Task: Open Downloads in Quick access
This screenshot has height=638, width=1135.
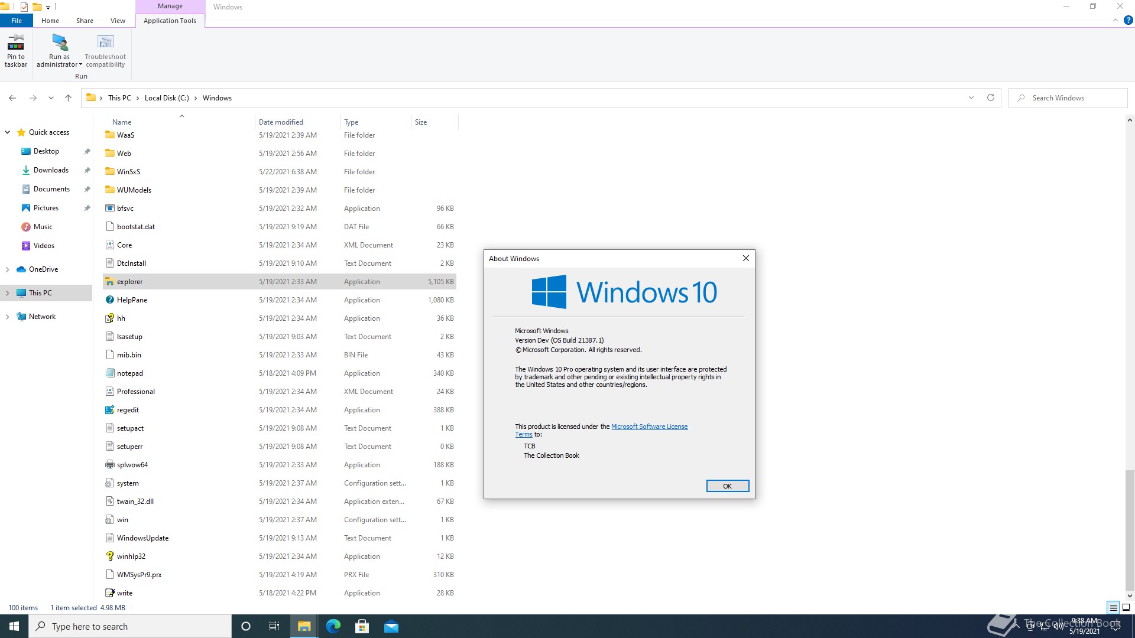Action: [51, 170]
